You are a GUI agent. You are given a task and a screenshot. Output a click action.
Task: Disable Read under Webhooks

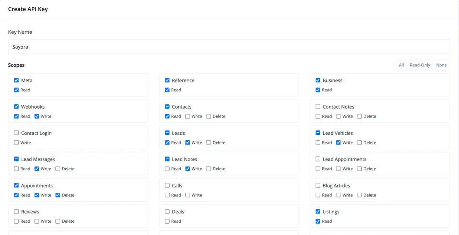pyautogui.click(x=16, y=116)
